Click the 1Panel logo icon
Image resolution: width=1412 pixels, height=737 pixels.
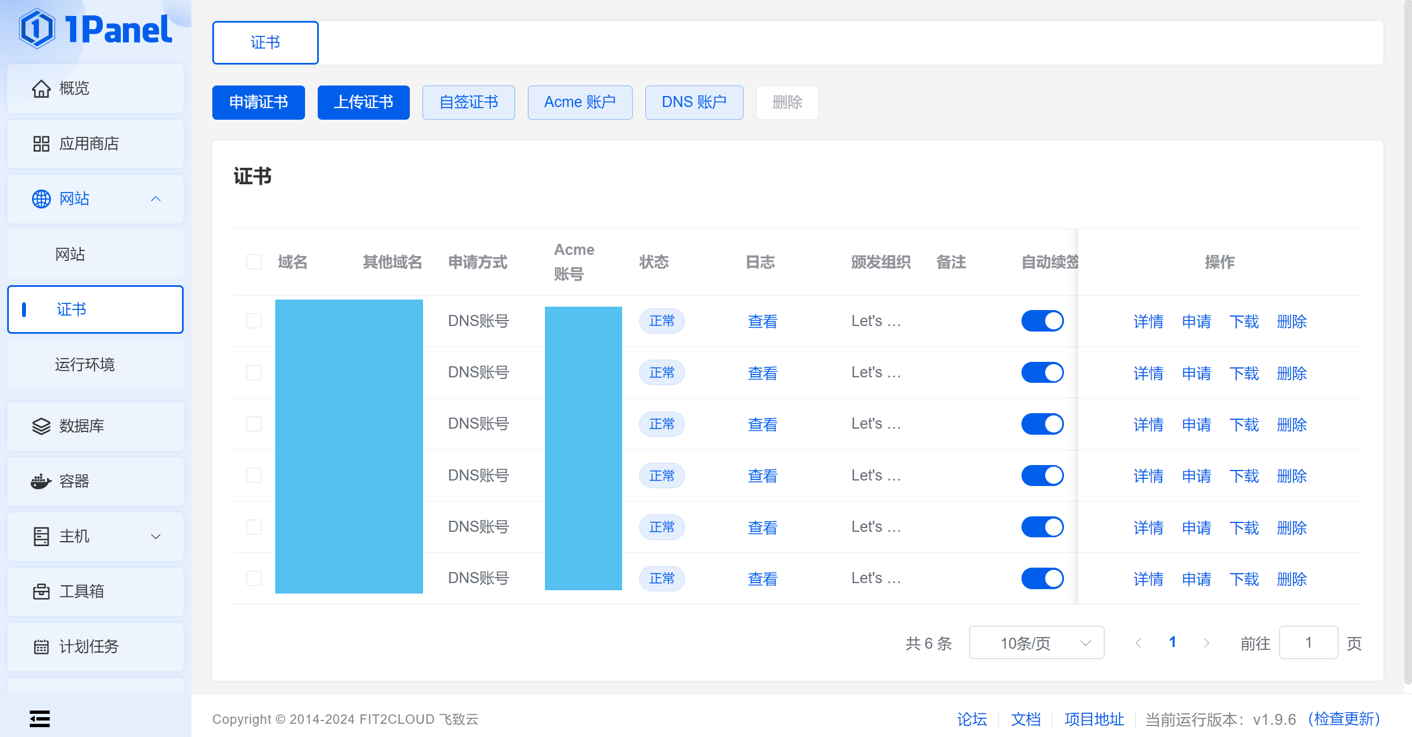pos(36,29)
